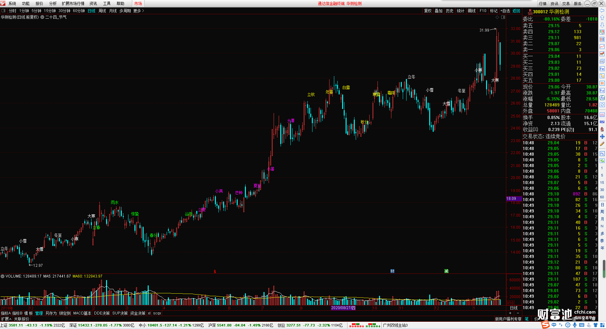Open the 标记 marker dropdown
606x329 pixels.
(494, 11)
